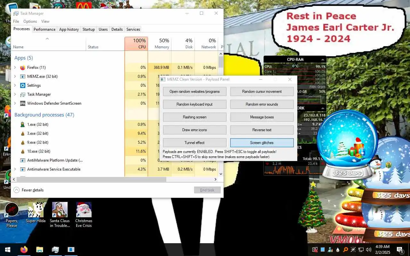Click Firefox icon on the taskbar
This screenshot has height=256, width=410.
point(24,250)
